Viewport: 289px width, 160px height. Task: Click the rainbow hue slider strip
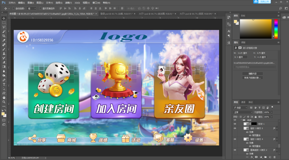click(x=276, y=29)
